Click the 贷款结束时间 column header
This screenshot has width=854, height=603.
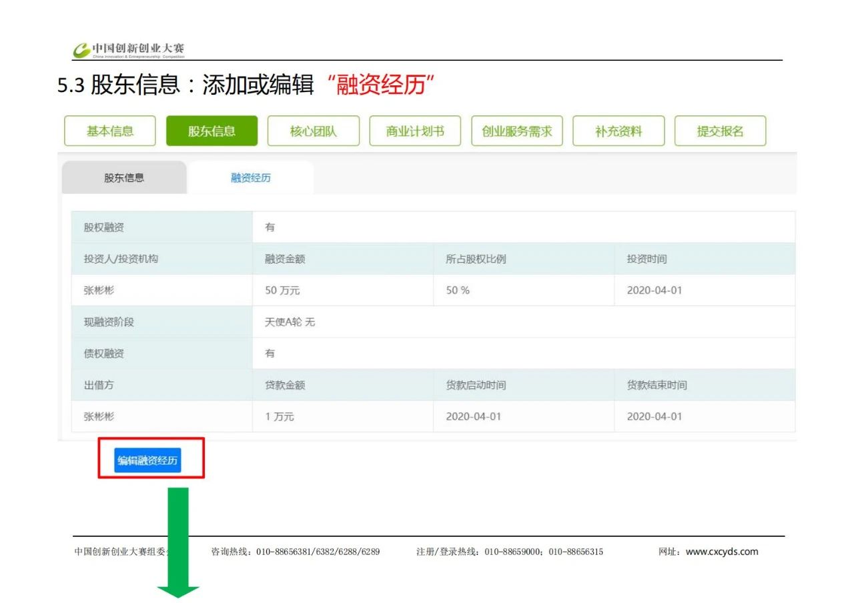coord(657,386)
